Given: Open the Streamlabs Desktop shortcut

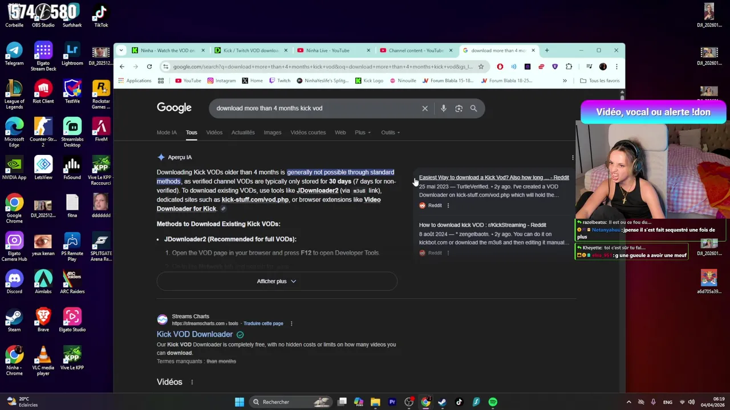Looking at the screenshot, I should 72,133.
